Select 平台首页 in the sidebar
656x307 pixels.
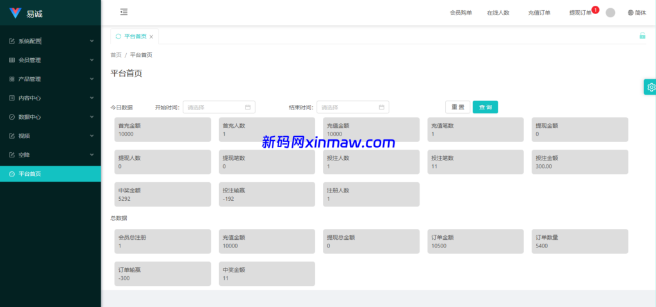(50, 174)
